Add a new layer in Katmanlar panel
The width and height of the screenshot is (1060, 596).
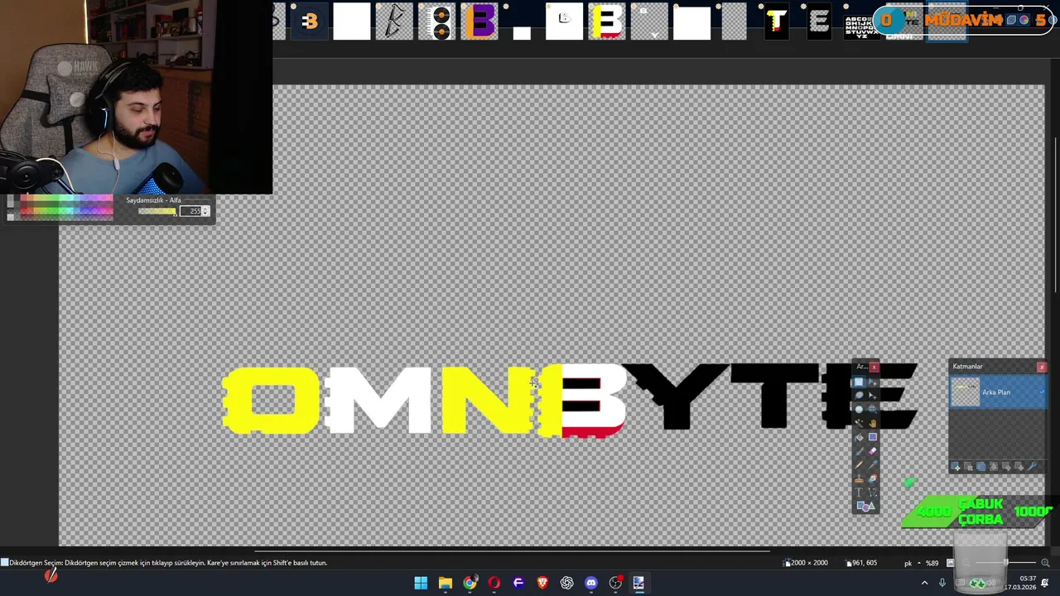[956, 466]
